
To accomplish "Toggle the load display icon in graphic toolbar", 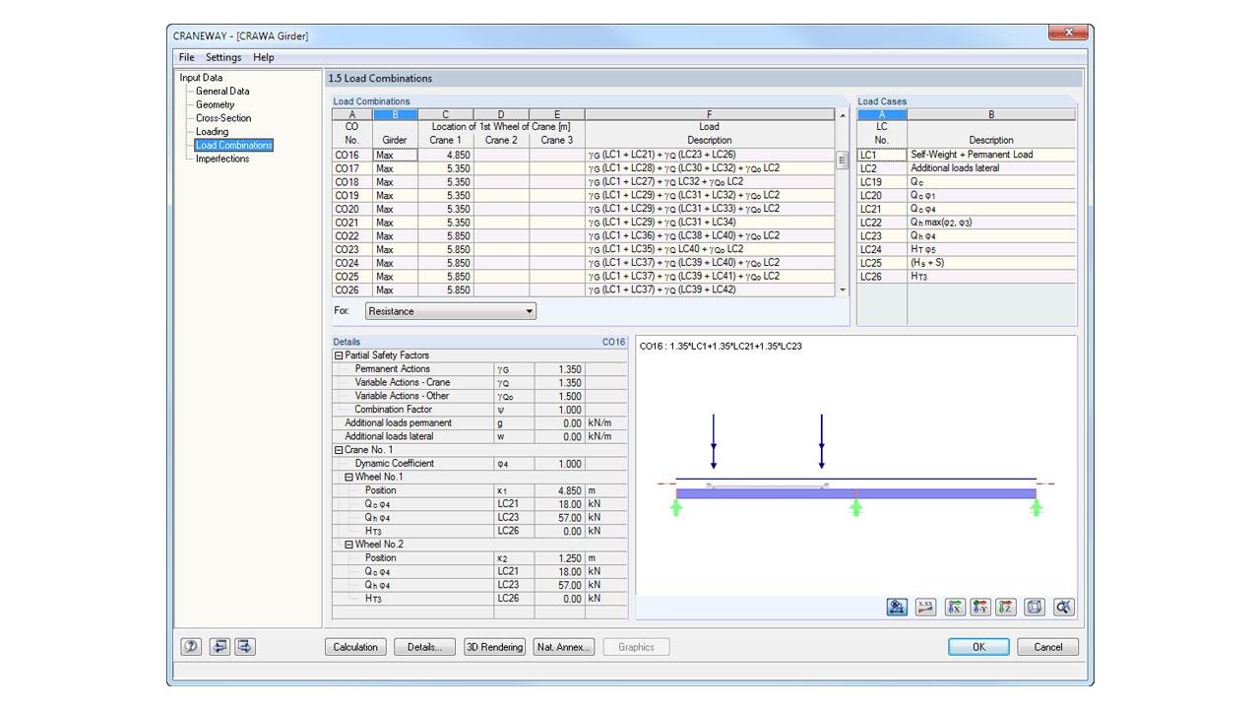I will (897, 607).
